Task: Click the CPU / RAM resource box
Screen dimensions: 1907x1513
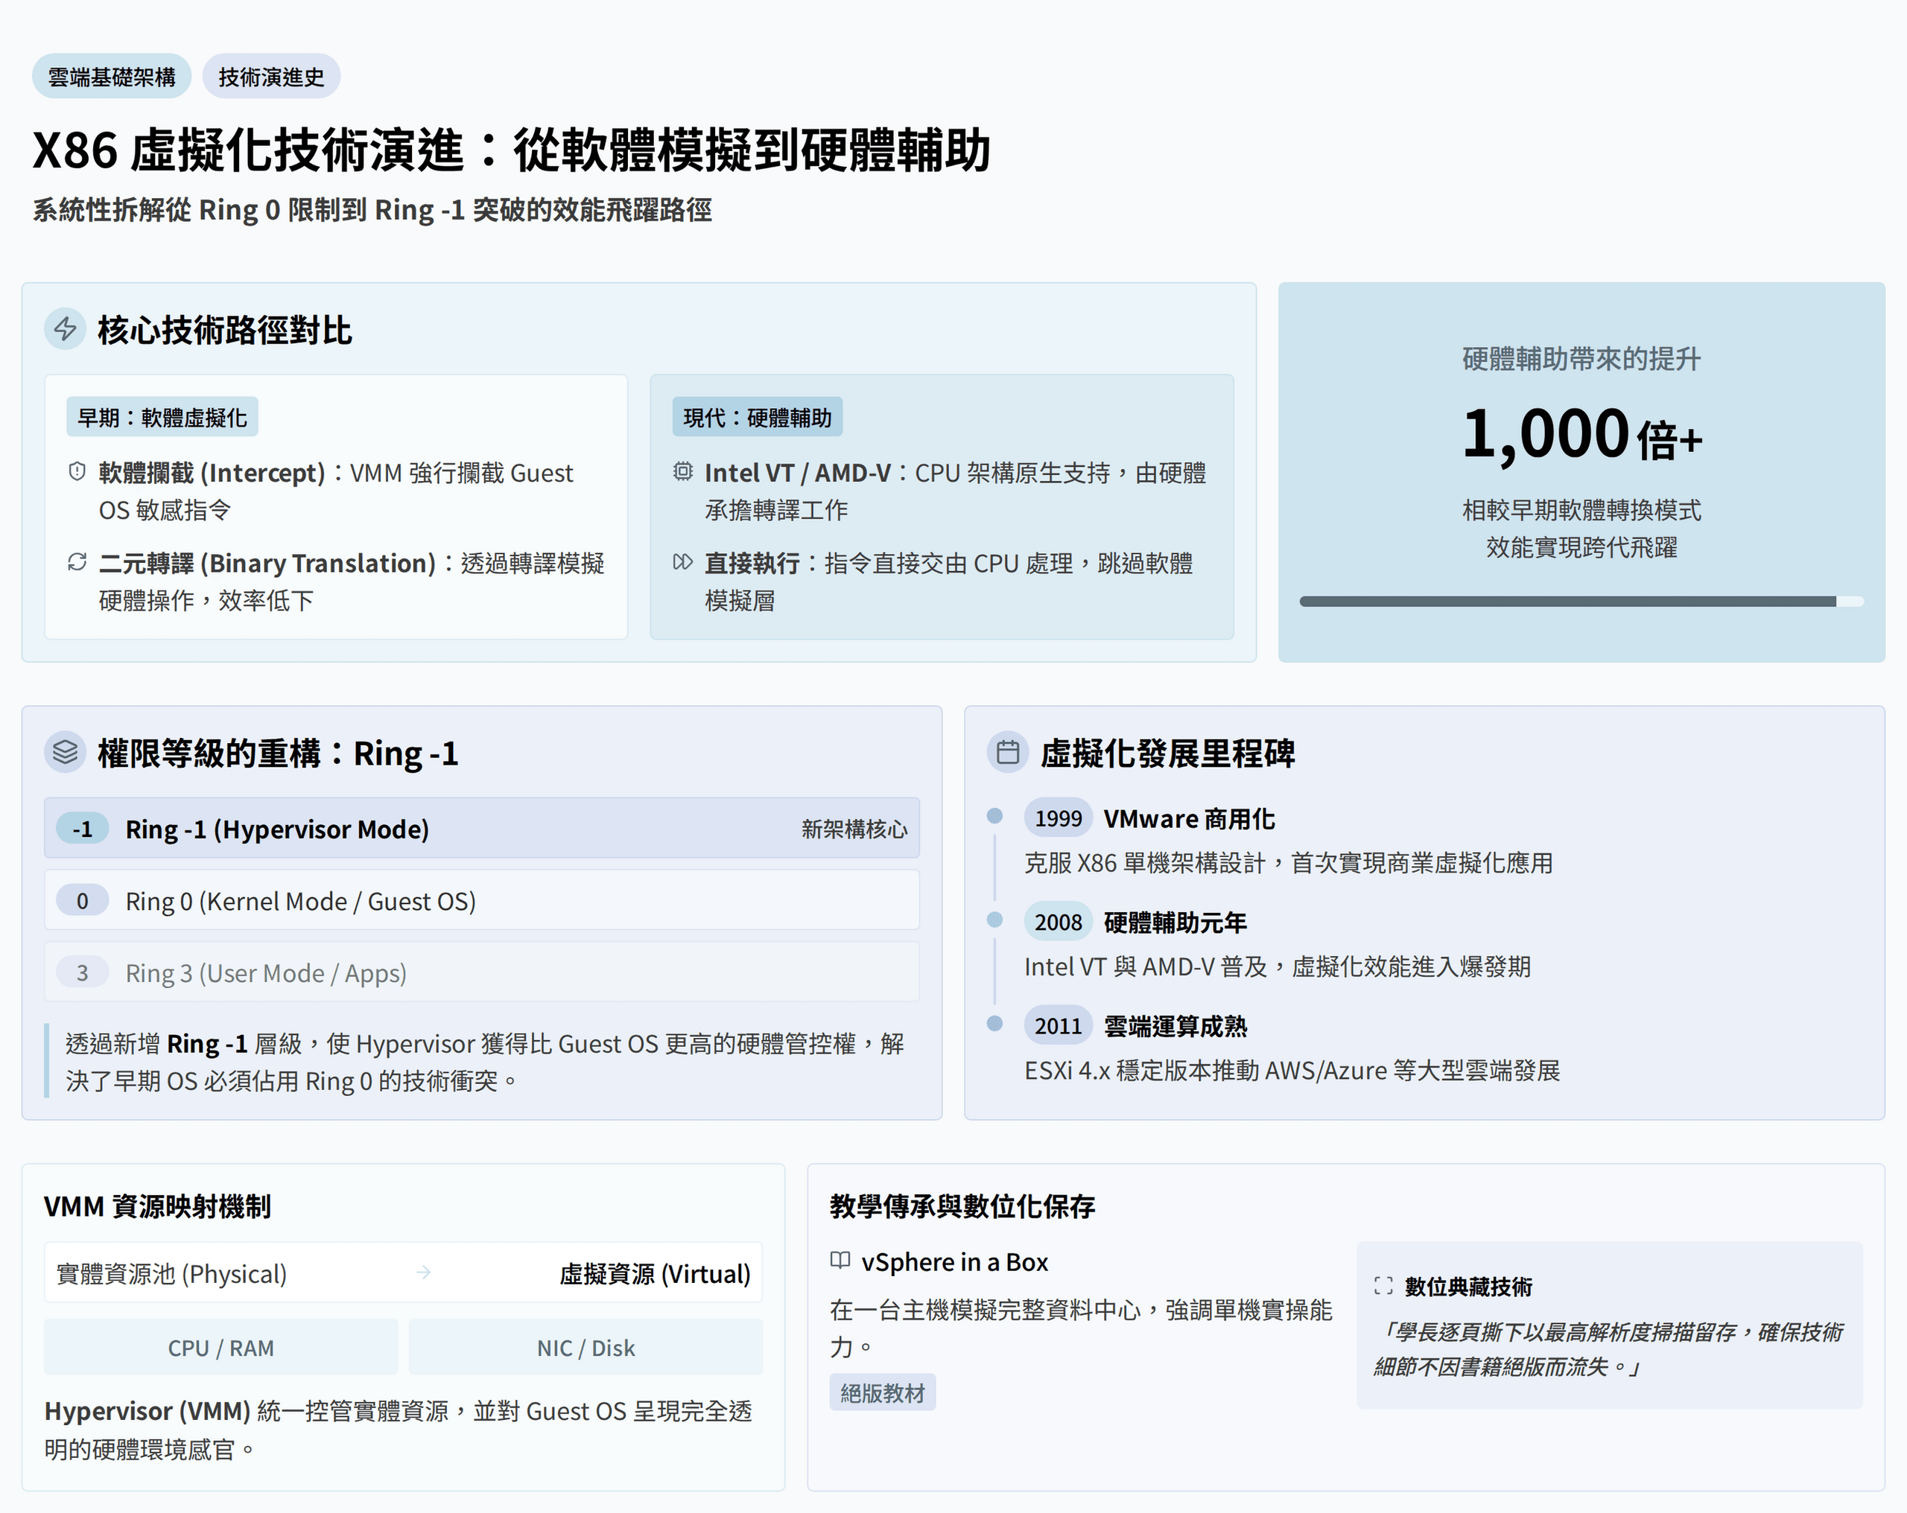Action: [221, 1348]
